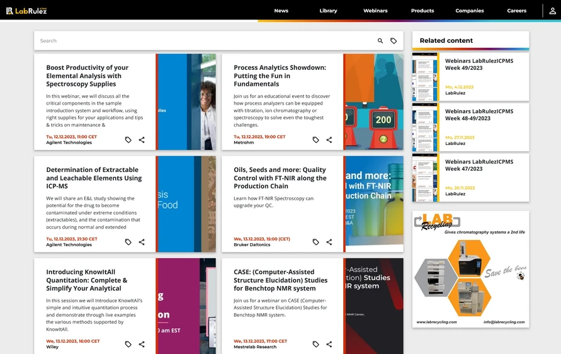The height and width of the screenshot is (354, 561).
Task: Click Mestrelab Research company name
Action: (x=255, y=347)
